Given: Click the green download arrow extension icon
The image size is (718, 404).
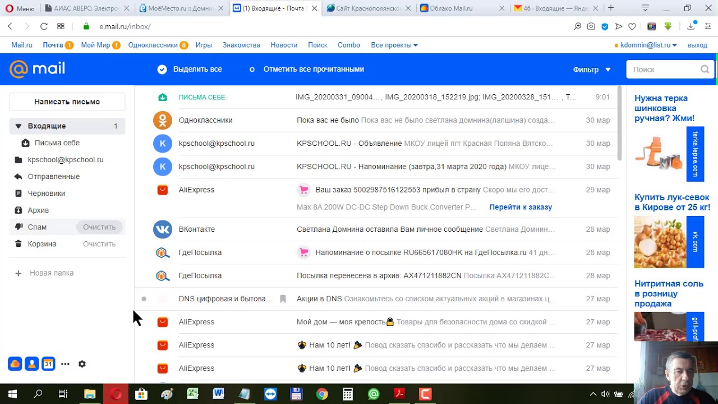Looking at the screenshot, I should 668,26.
